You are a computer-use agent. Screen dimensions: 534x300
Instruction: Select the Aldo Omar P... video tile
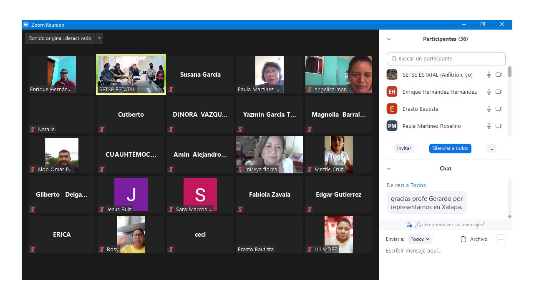(x=62, y=155)
